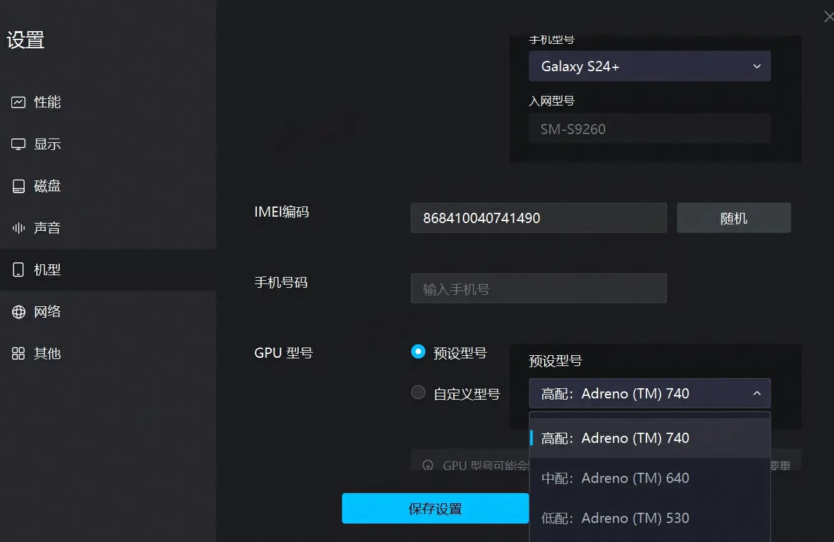Focus the 输入手机号 phone number field
834x542 pixels.
538,288
